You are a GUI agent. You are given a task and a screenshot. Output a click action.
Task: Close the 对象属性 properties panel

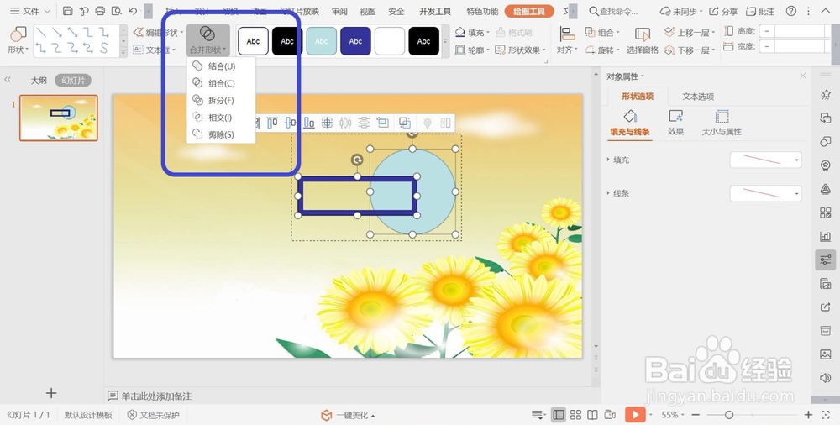pyautogui.click(x=802, y=76)
